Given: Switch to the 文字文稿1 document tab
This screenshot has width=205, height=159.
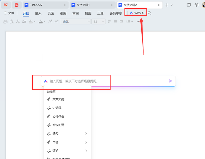Looking at the screenshot, I should point(93,5).
